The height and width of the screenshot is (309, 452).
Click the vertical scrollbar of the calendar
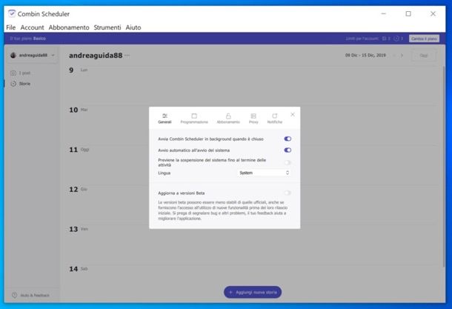(x=443, y=167)
